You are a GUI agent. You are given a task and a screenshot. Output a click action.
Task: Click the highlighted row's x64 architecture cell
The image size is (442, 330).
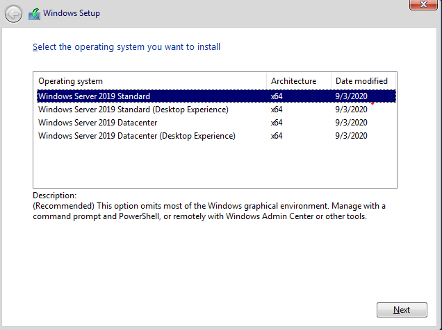[x=277, y=96]
